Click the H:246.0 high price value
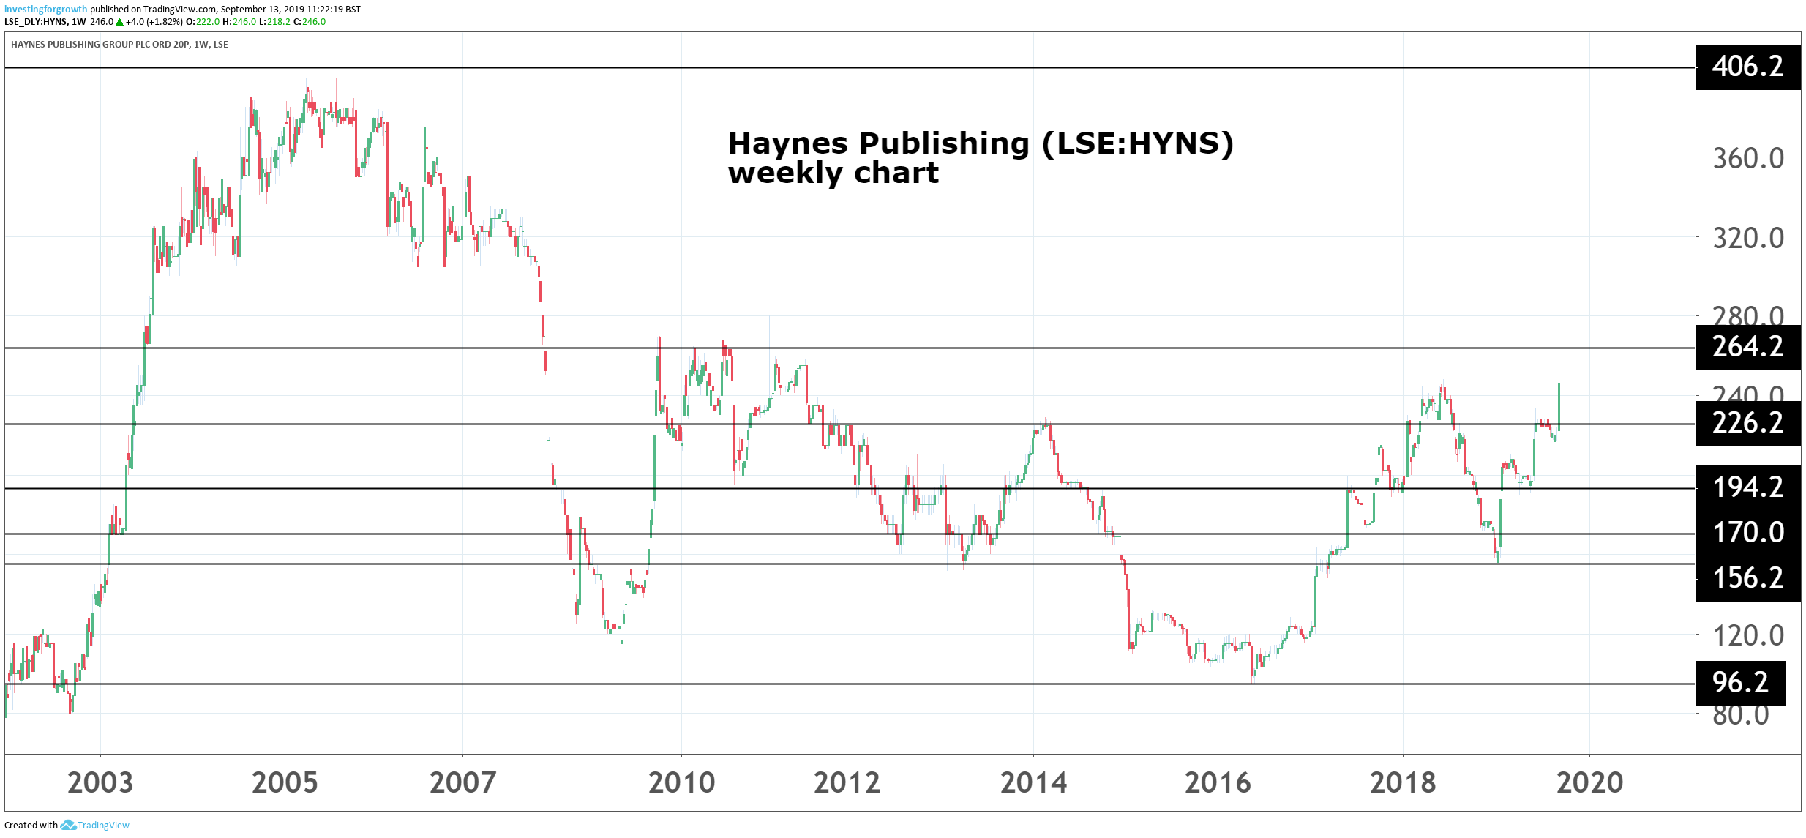Screen dimensions: 1806x838 [239, 22]
